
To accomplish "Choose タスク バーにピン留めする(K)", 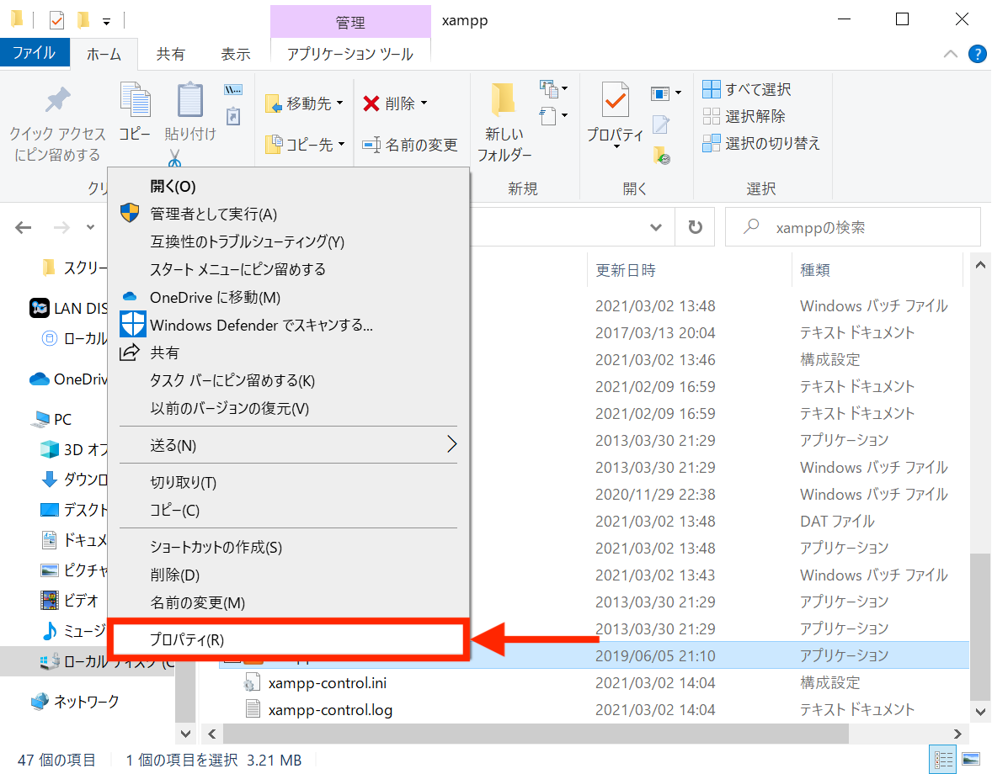I will (x=289, y=380).
